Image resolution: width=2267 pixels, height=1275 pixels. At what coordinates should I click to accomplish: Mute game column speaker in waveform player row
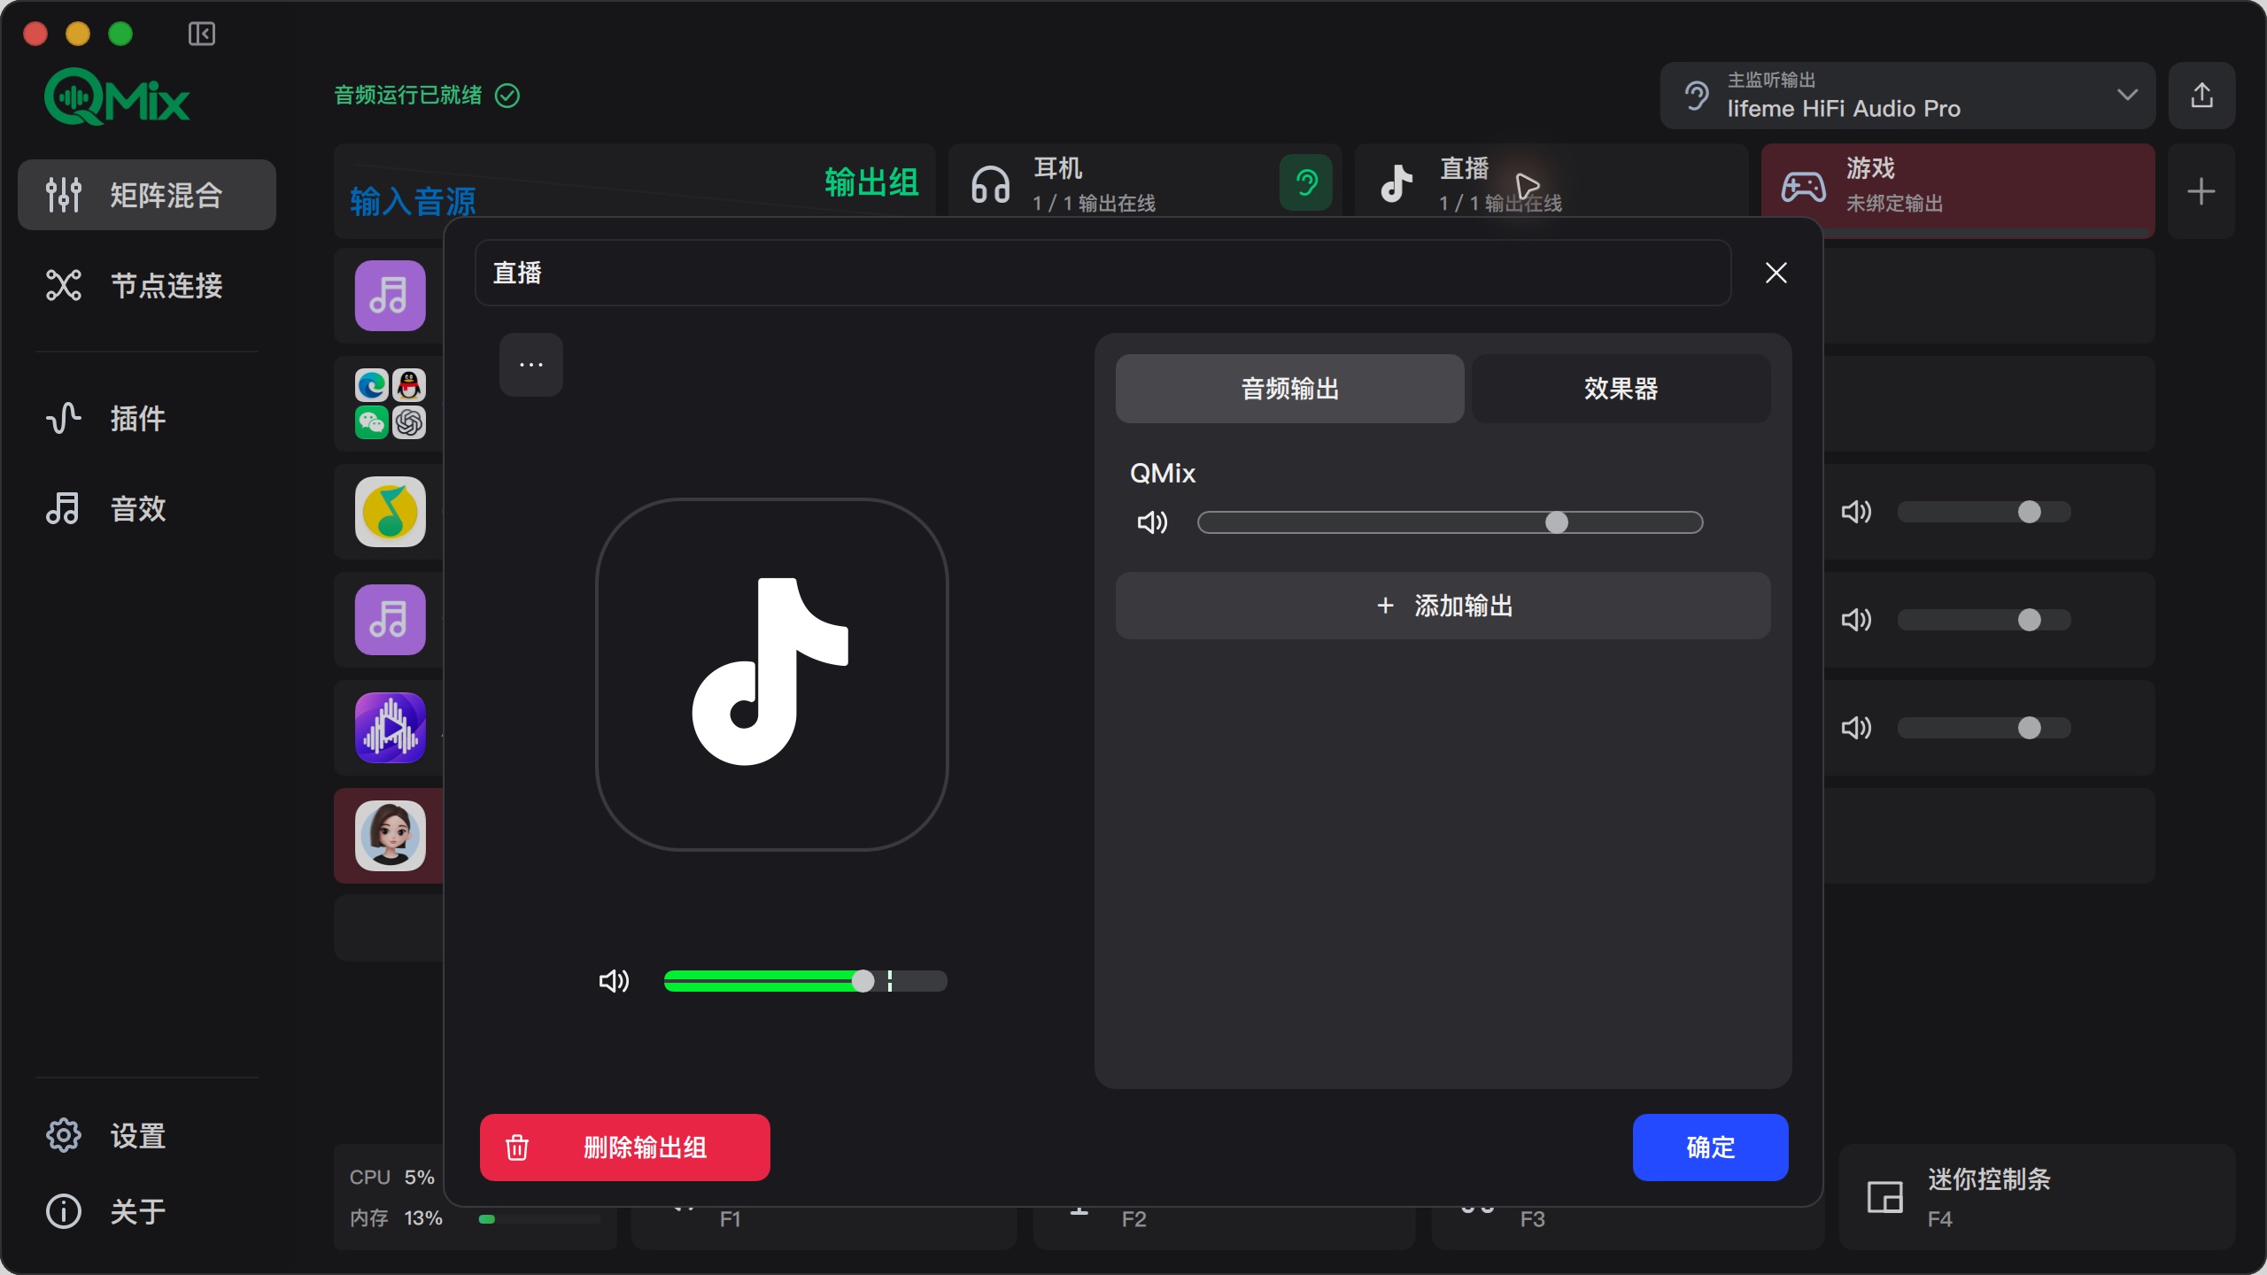pos(1856,728)
